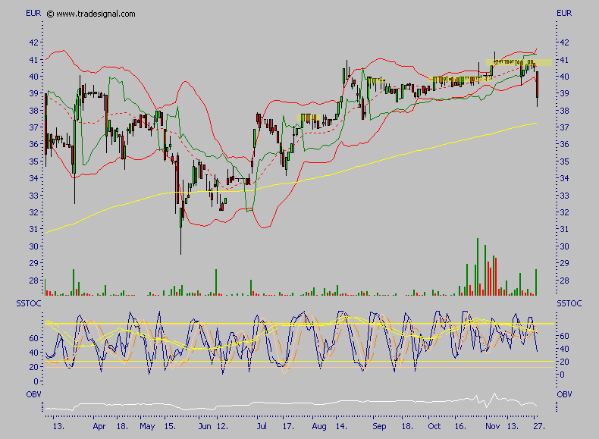
Task: Click the 15. date label after May
Action: (x=170, y=426)
